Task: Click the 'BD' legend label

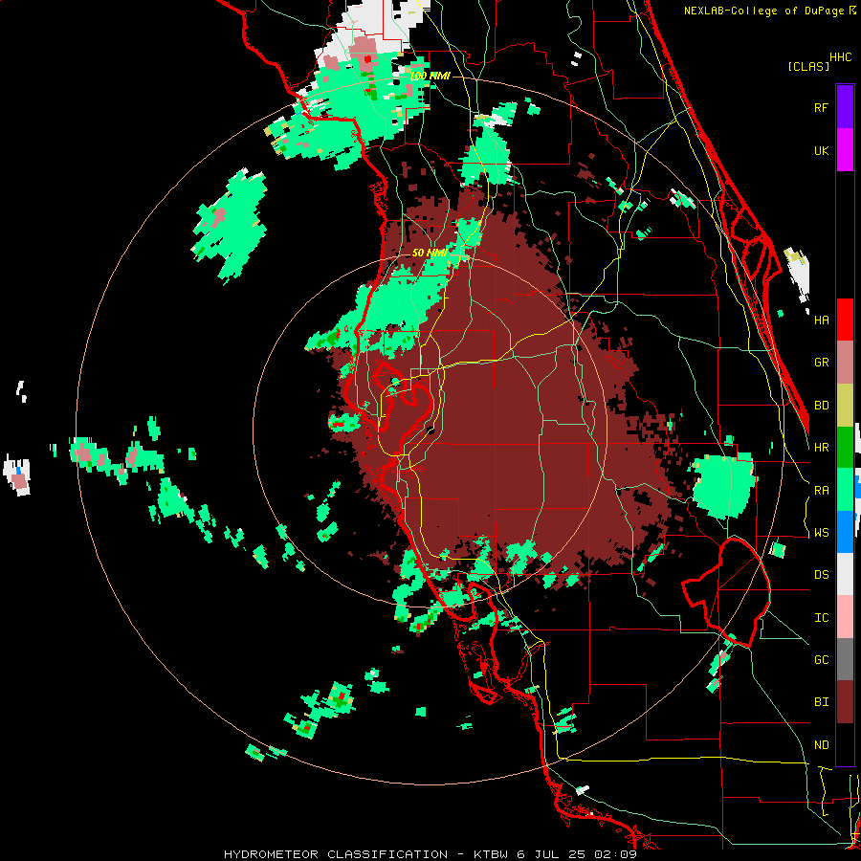Action: click(821, 406)
